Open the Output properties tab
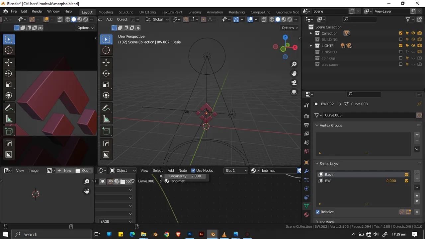425x239 pixels. click(306, 125)
